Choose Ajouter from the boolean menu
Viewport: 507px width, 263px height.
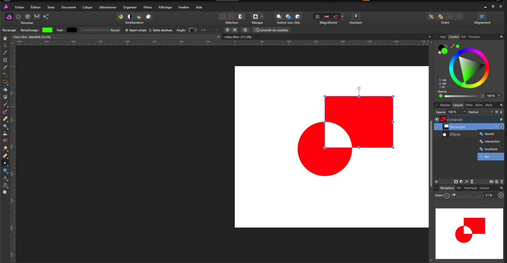[x=491, y=134]
